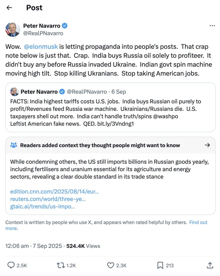Click the Find out more link
The height and width of the screenshot is (276, 220).
pyautogui.click(x=198, y=222)
